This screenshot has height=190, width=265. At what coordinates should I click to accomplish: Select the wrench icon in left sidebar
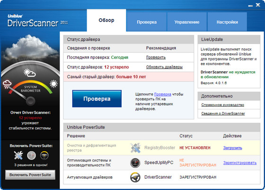tap(18, 155)
